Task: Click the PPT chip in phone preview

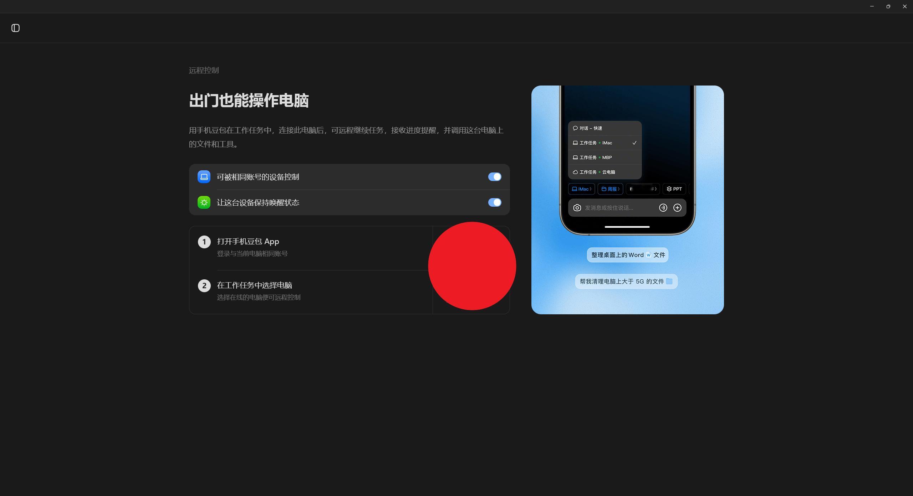Action: (x=674, y=189)
